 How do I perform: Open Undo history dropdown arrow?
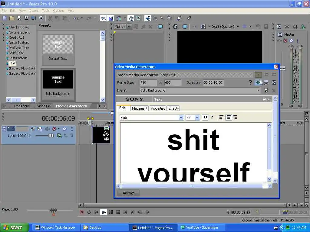pyautogui.click(x=82, y=18)
